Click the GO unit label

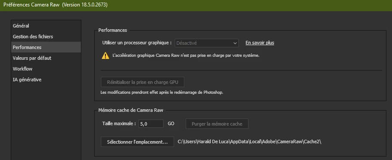point(171,123)
